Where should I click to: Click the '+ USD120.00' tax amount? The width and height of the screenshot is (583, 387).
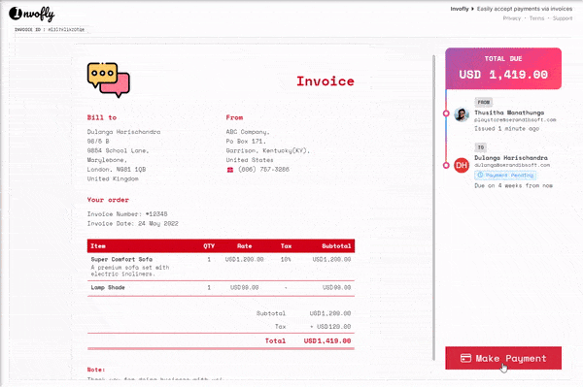click(330, 327)
